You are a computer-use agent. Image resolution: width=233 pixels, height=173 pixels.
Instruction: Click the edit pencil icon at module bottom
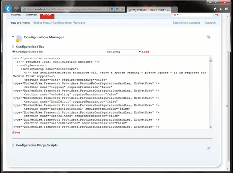point(209,148)
